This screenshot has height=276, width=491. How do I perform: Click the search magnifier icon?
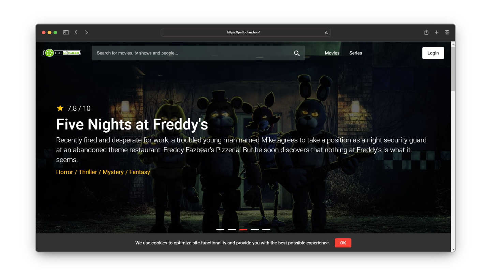click(x=297, y=53)
